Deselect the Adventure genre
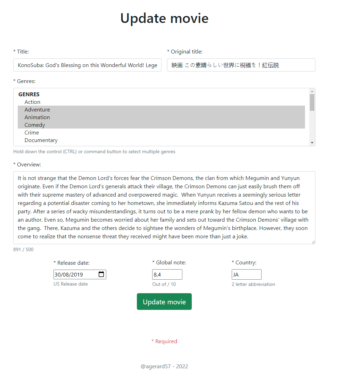Image resolution: width=338 pixels, height=379 pixels. pyautogui.click(x=37, y=109)
